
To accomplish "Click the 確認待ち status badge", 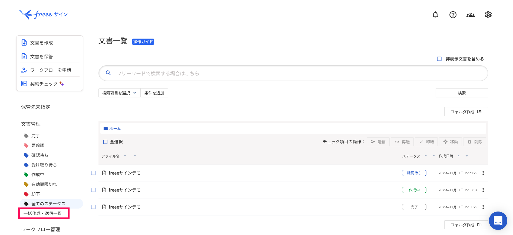I will [414, 173].
